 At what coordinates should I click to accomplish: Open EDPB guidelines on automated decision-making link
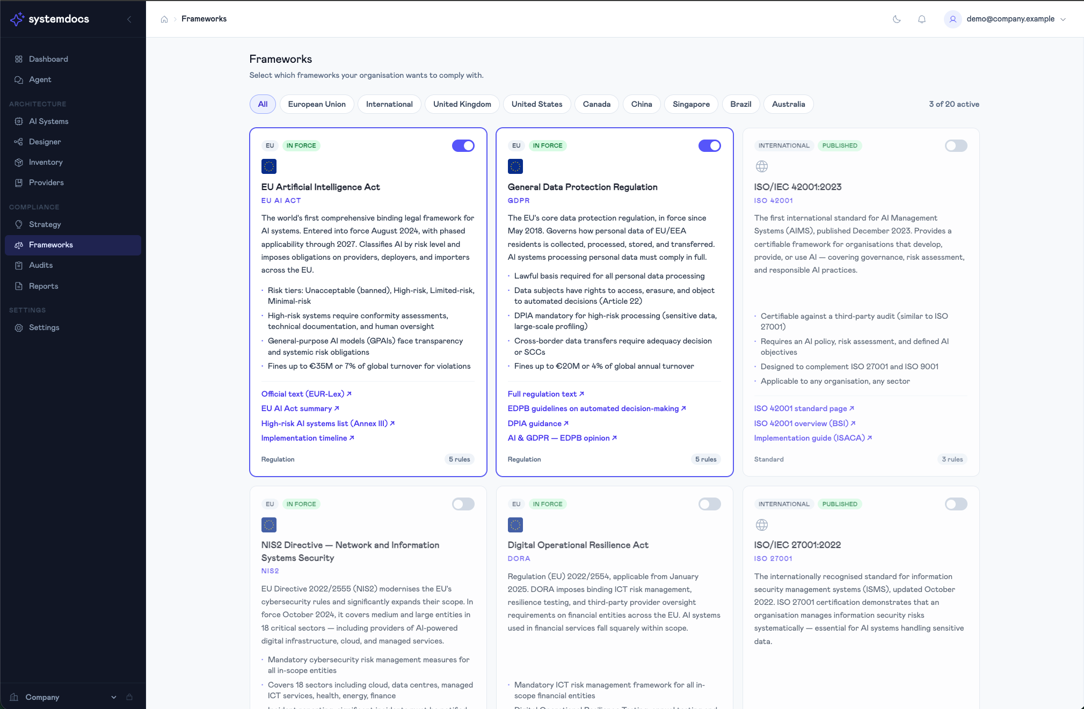pos(597,408)
